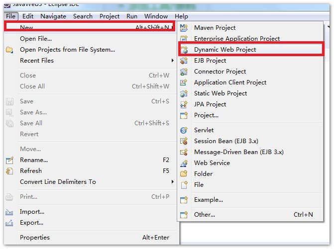Viewport: 334px width, 249px height.
Task: Click the Static Web Project icon
Action: click(x=184, y=93)
